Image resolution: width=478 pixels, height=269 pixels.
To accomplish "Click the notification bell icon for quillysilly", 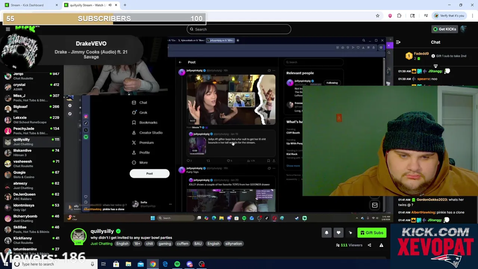I will click(326, 233).
